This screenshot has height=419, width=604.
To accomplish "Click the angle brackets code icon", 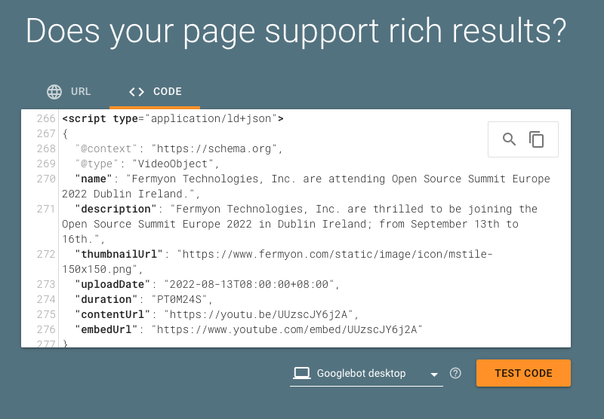I will pos(136,92).
